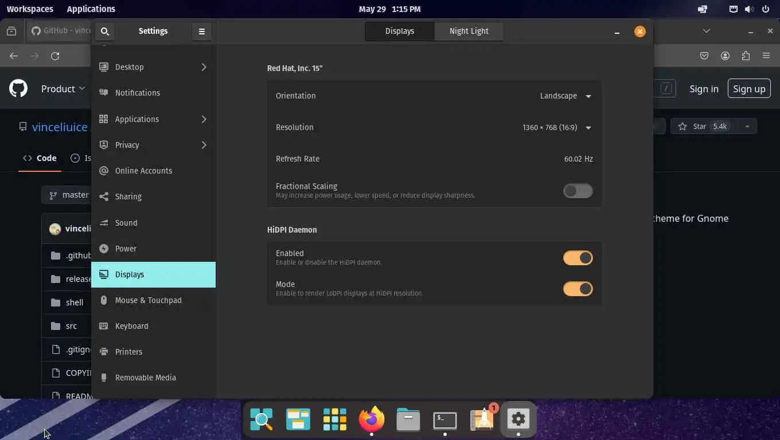Open the GitHub Product dropdown menu
Screen dimensions: 780x440
pyautogui.click(x=63, y=89)
